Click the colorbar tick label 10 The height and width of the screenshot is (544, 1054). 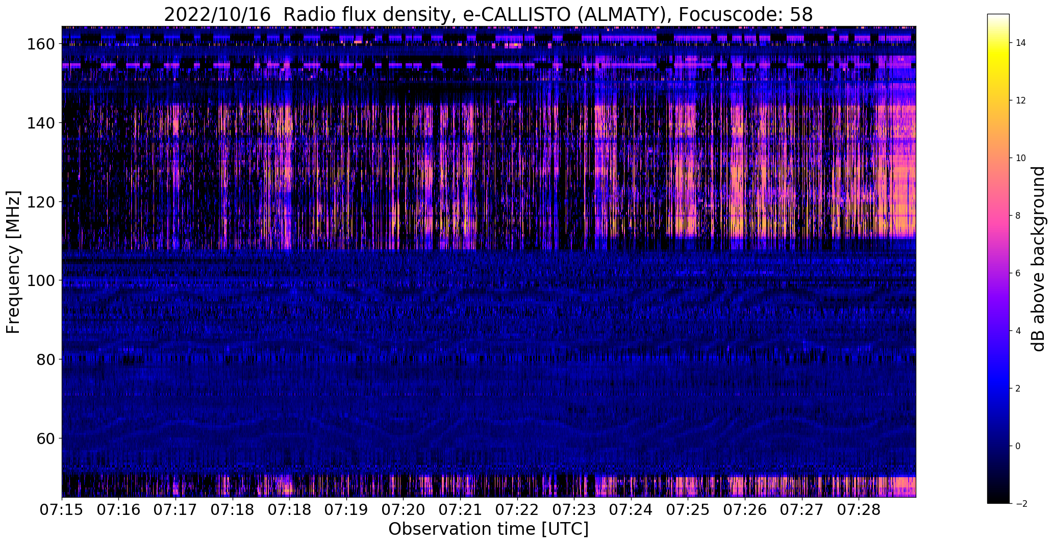coord(1021,158)
